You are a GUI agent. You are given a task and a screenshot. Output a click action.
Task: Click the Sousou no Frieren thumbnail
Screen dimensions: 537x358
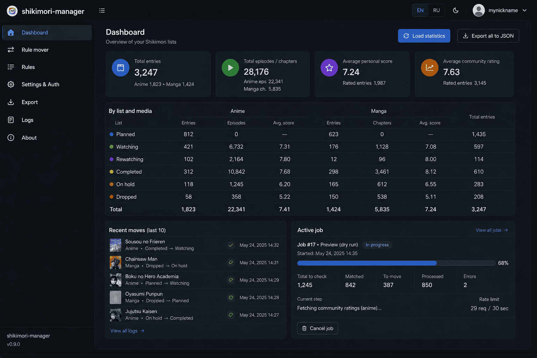click(115, 245)
